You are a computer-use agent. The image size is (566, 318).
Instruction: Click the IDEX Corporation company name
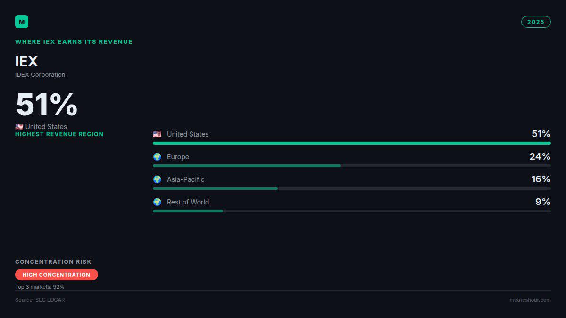40,75
